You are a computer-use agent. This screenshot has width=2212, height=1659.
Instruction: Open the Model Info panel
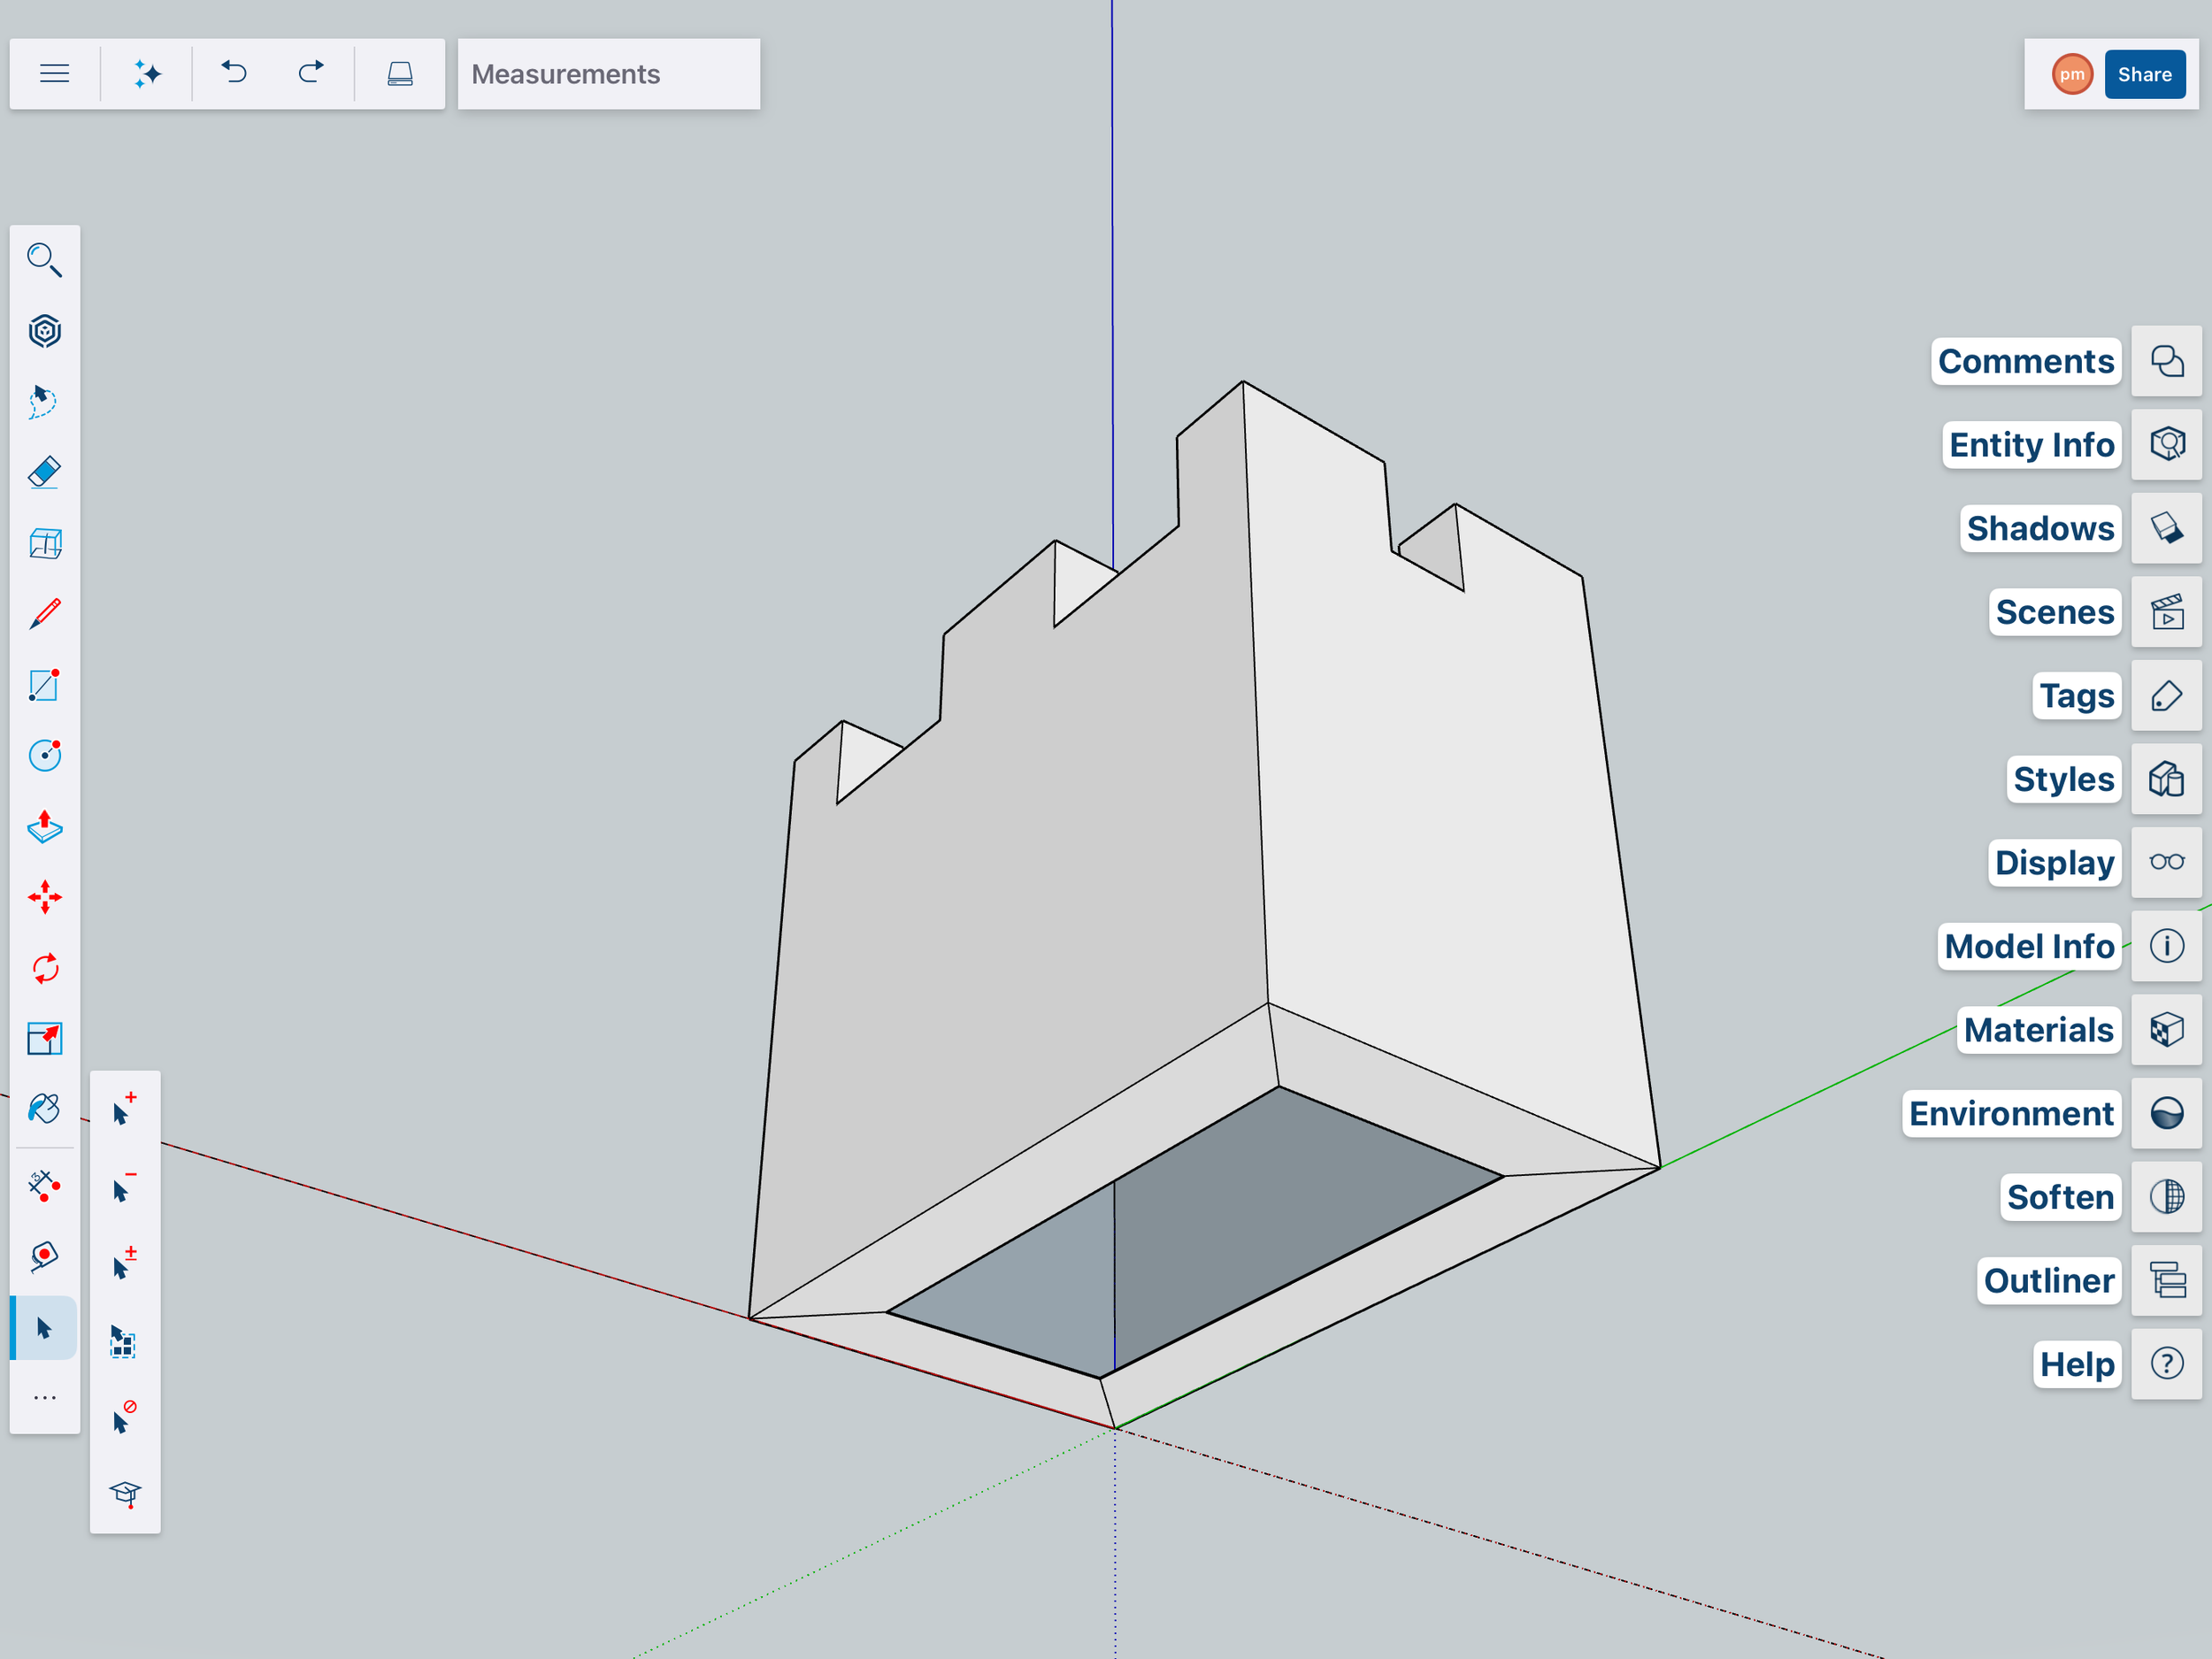pyautogui.click(x=2166, y=946)
